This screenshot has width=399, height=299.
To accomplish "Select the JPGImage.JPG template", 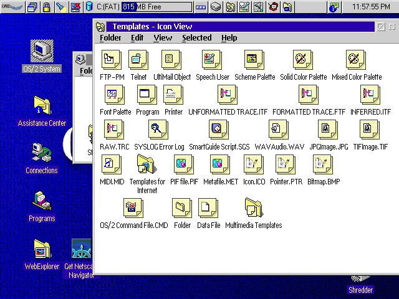I will [328, 130].
